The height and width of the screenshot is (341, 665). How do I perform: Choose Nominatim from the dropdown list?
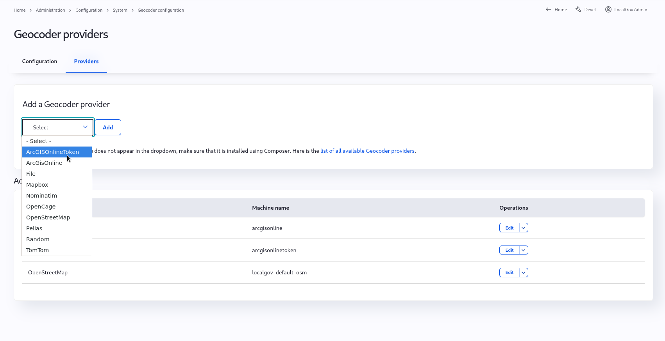[x=57, y=196]
